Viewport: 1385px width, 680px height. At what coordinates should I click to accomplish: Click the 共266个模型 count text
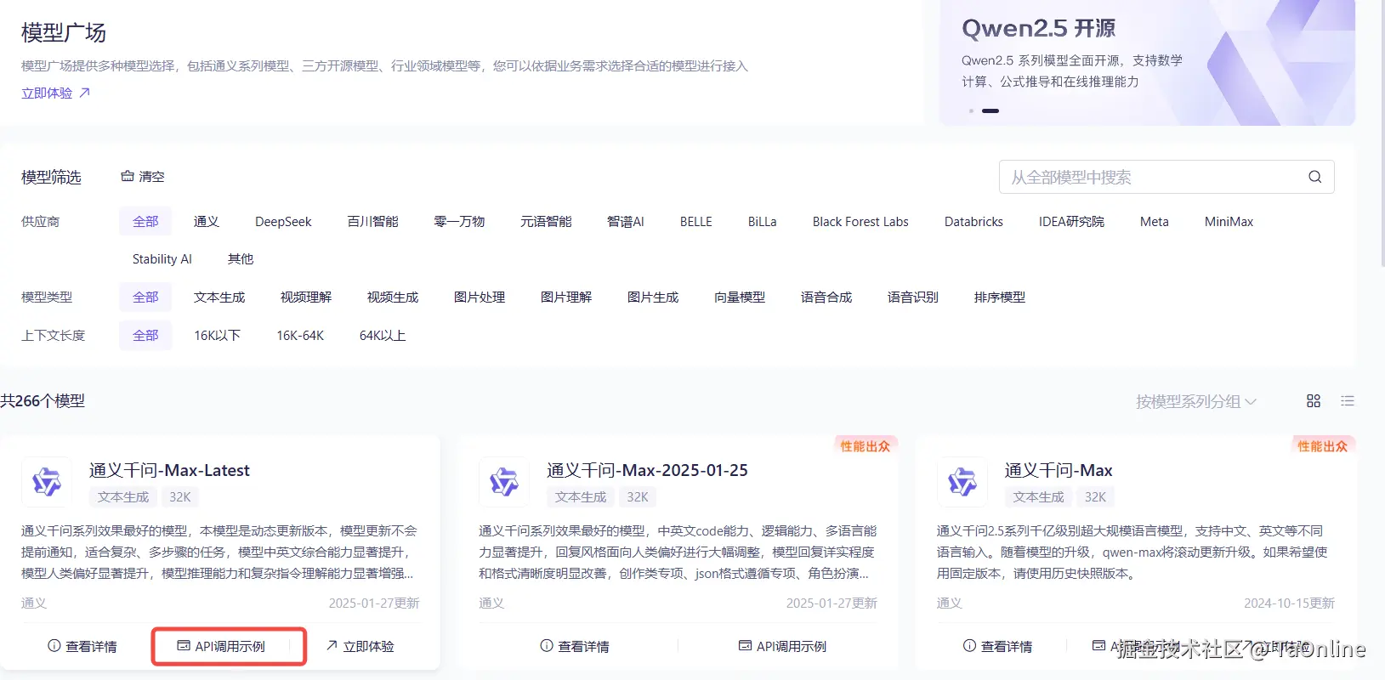pyautogui.click(x=43, y=400)
